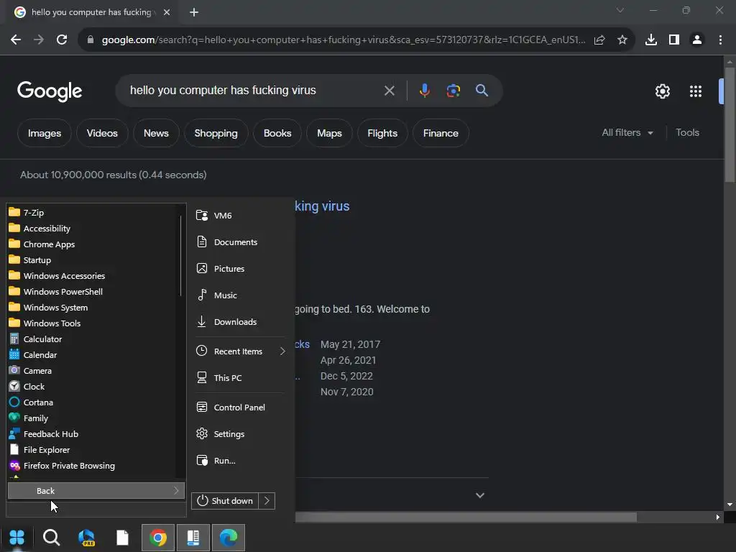Click the Chrome back navigation arrow
Screen dimensions: 736x552
(16, 40)
